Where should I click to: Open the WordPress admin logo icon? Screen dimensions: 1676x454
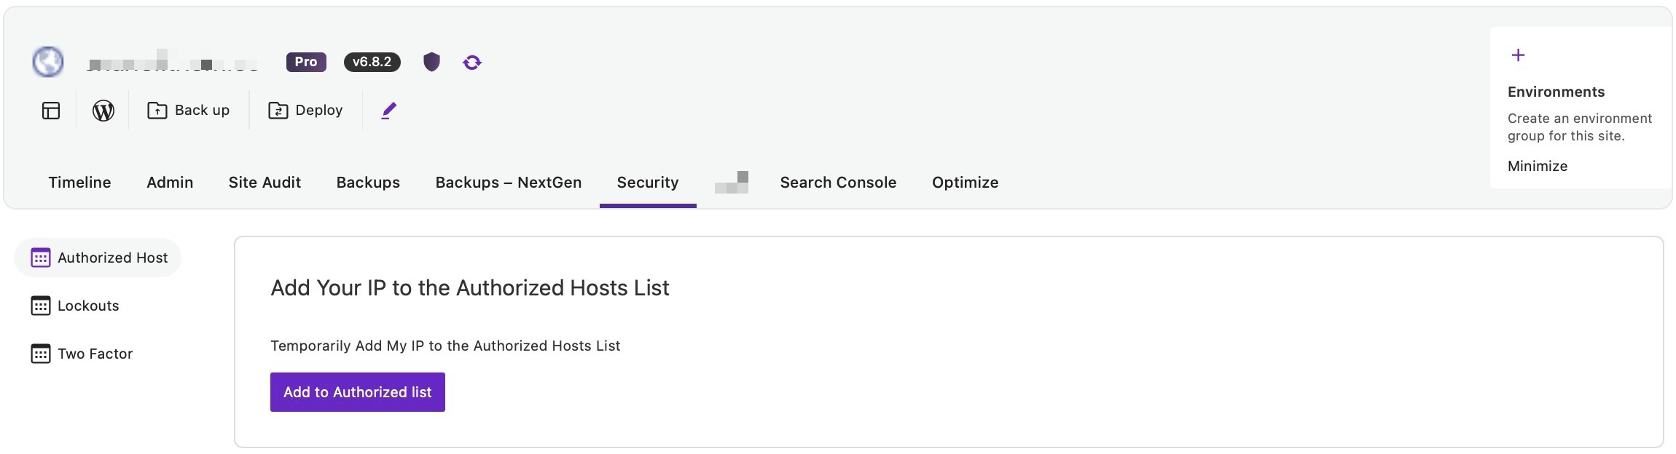(103, 111)
